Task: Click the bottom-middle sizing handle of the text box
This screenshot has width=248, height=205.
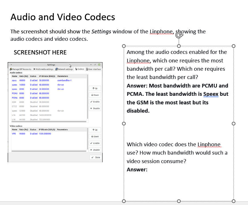Action: (179, 201)
